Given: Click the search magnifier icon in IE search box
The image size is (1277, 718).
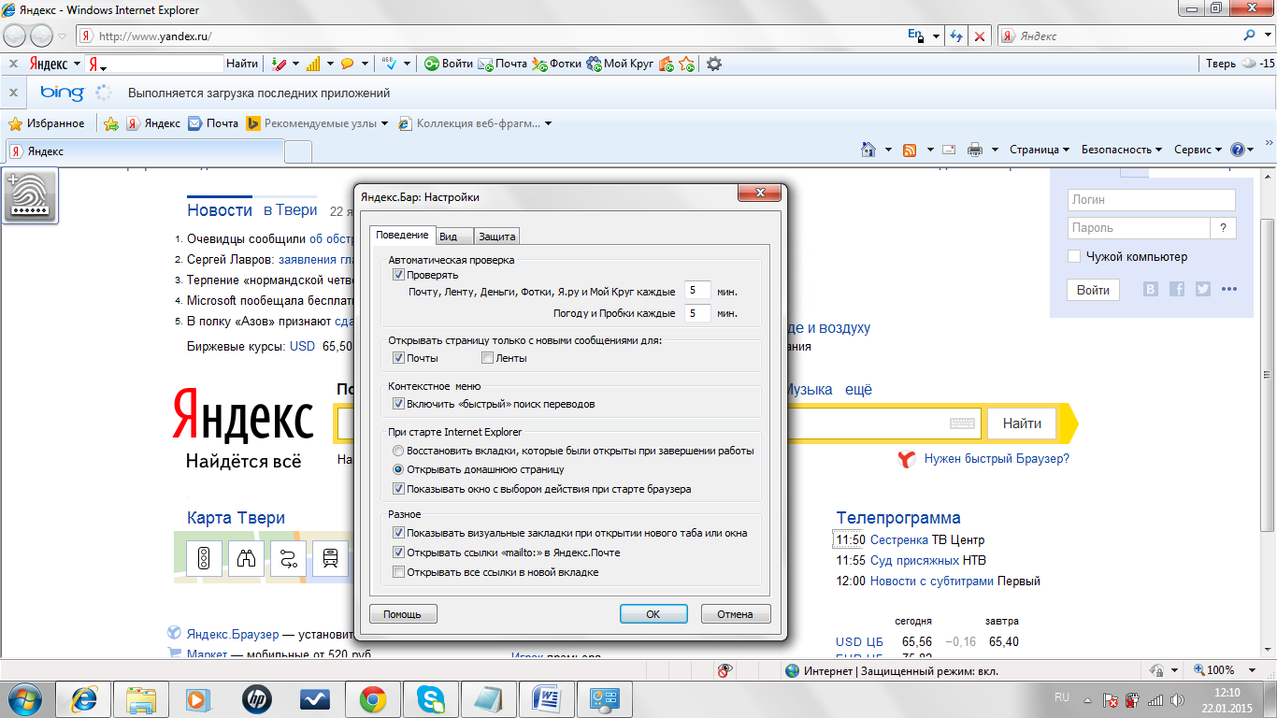Looking at the screenshot, I should pyautogui.click(x=1251, y=36).
